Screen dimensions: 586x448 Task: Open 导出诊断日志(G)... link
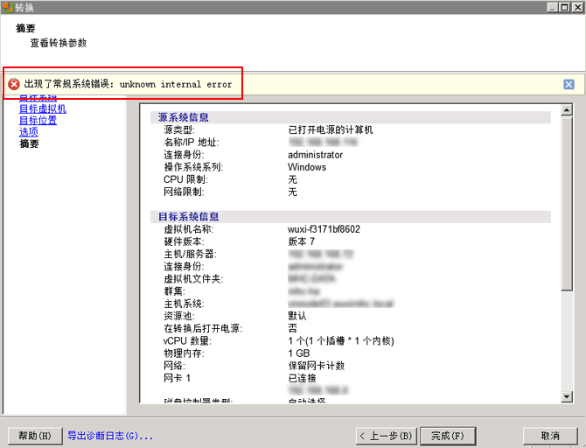[x=110, y=436]
